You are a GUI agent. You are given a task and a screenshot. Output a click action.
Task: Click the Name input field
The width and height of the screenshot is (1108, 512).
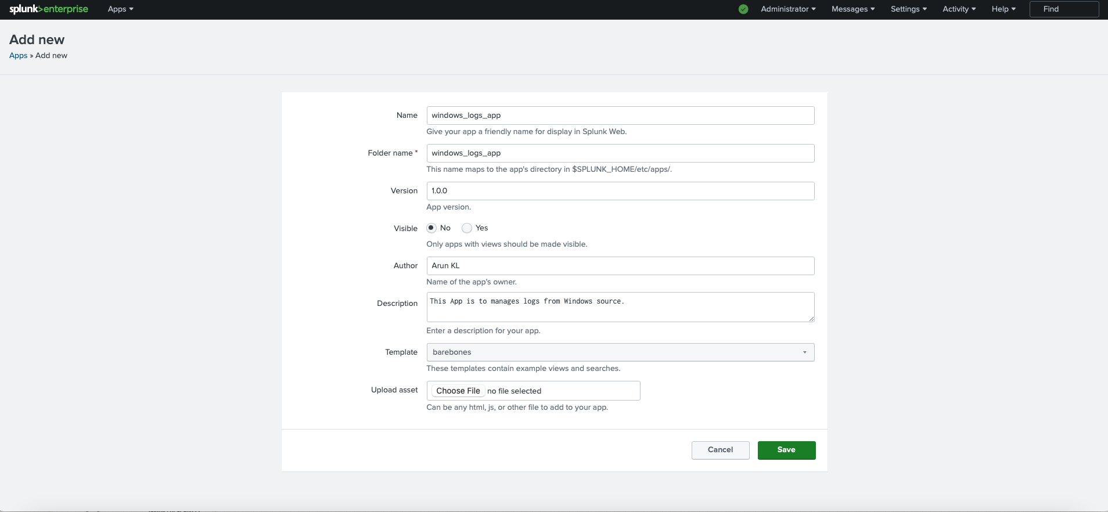(620, 116)
